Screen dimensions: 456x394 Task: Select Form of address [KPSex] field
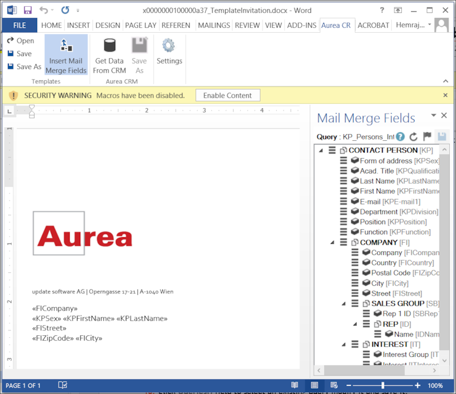[399, 161]
